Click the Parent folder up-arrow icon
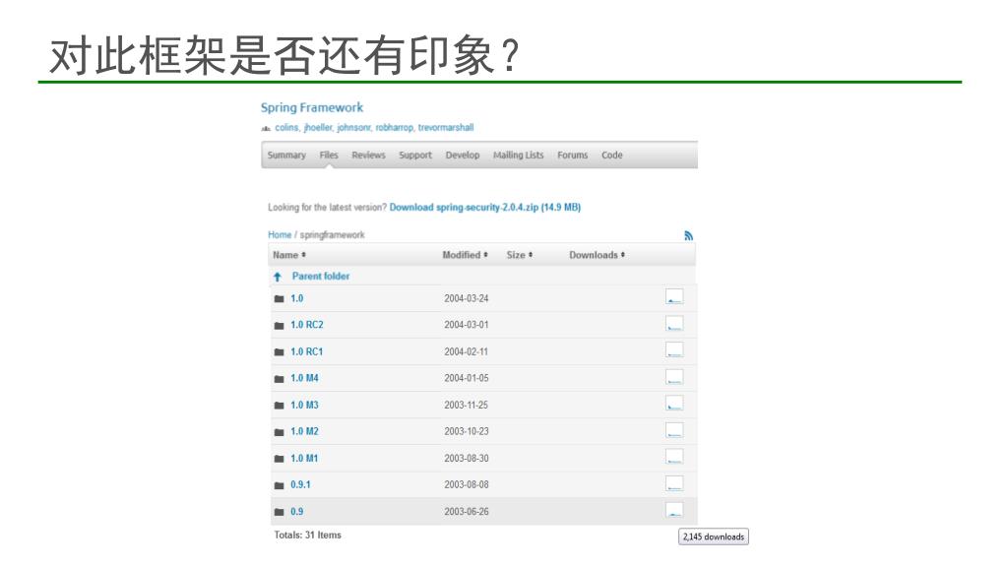The height and width of the screenshot is (567, 1008). (277, 277)
